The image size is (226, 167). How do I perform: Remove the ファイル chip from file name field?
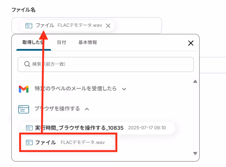point(108,26)
